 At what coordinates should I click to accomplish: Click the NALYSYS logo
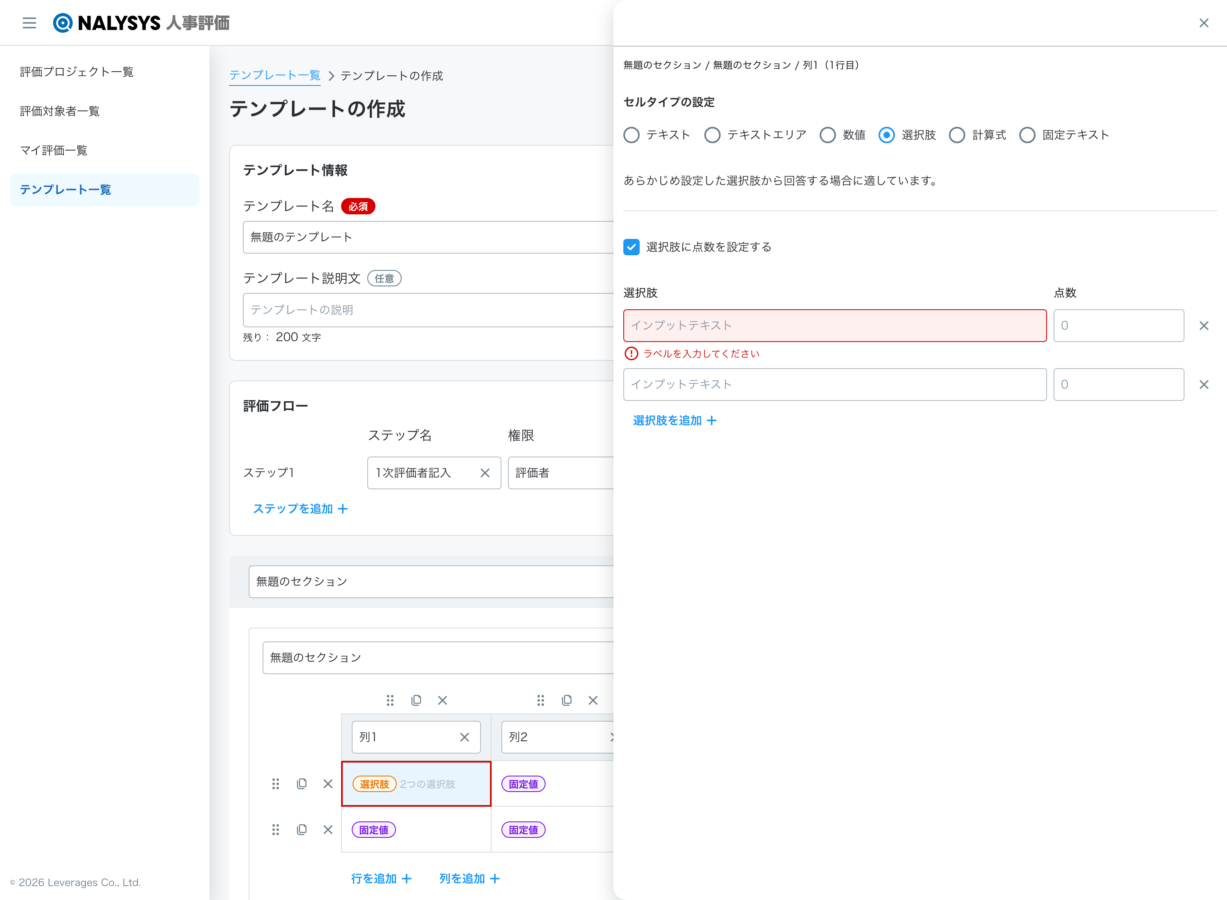[x=141, y=23]
